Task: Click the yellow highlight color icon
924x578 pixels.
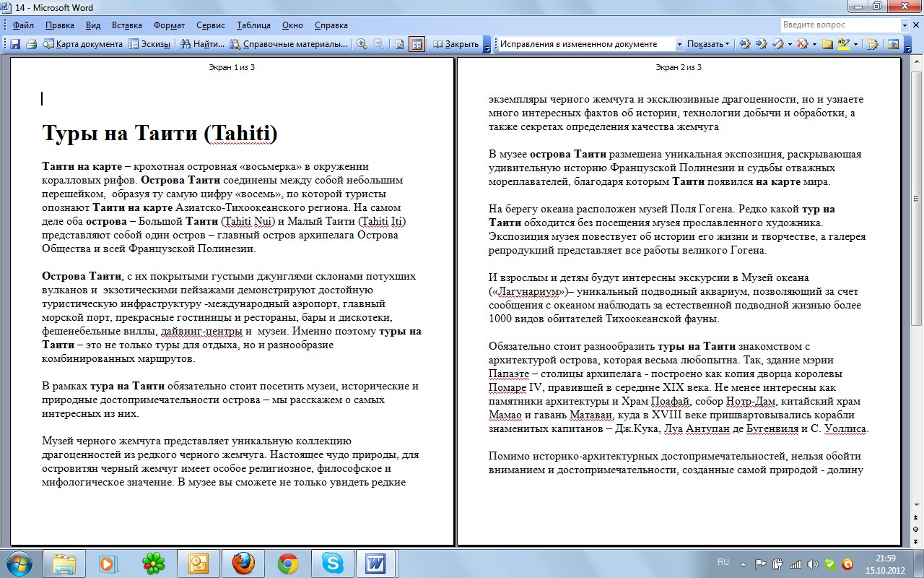Action: [843, 44]
